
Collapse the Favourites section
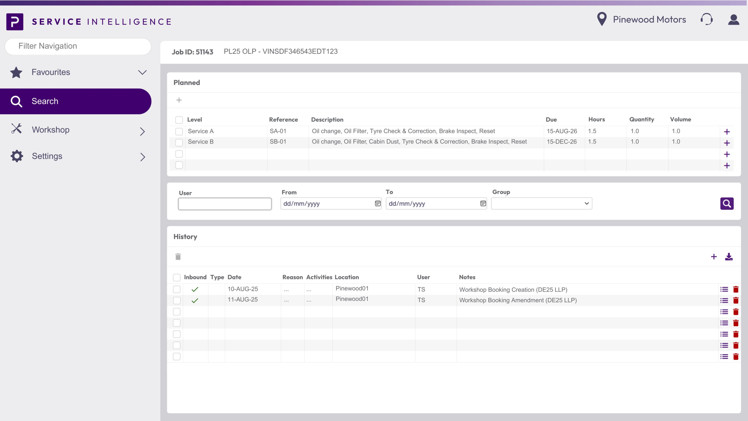142,72
